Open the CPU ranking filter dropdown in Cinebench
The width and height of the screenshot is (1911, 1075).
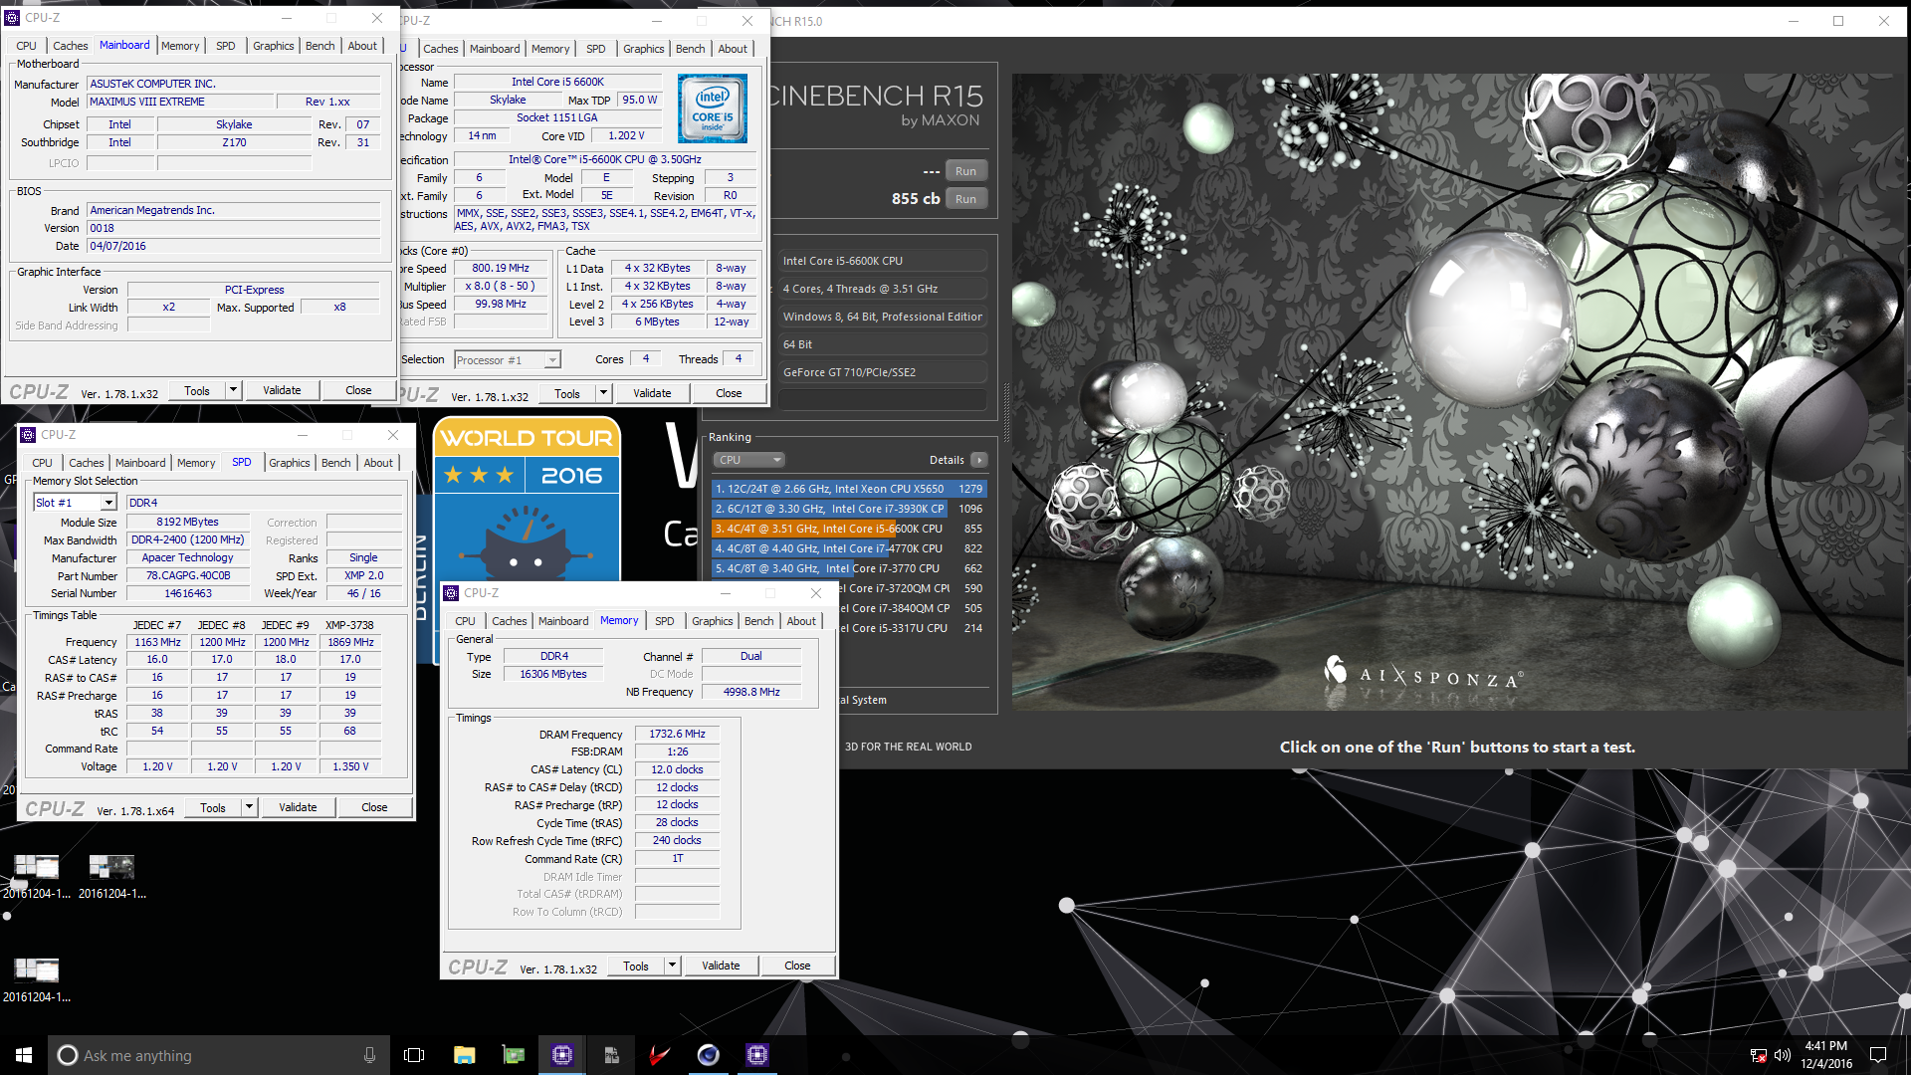coord(749,460)
